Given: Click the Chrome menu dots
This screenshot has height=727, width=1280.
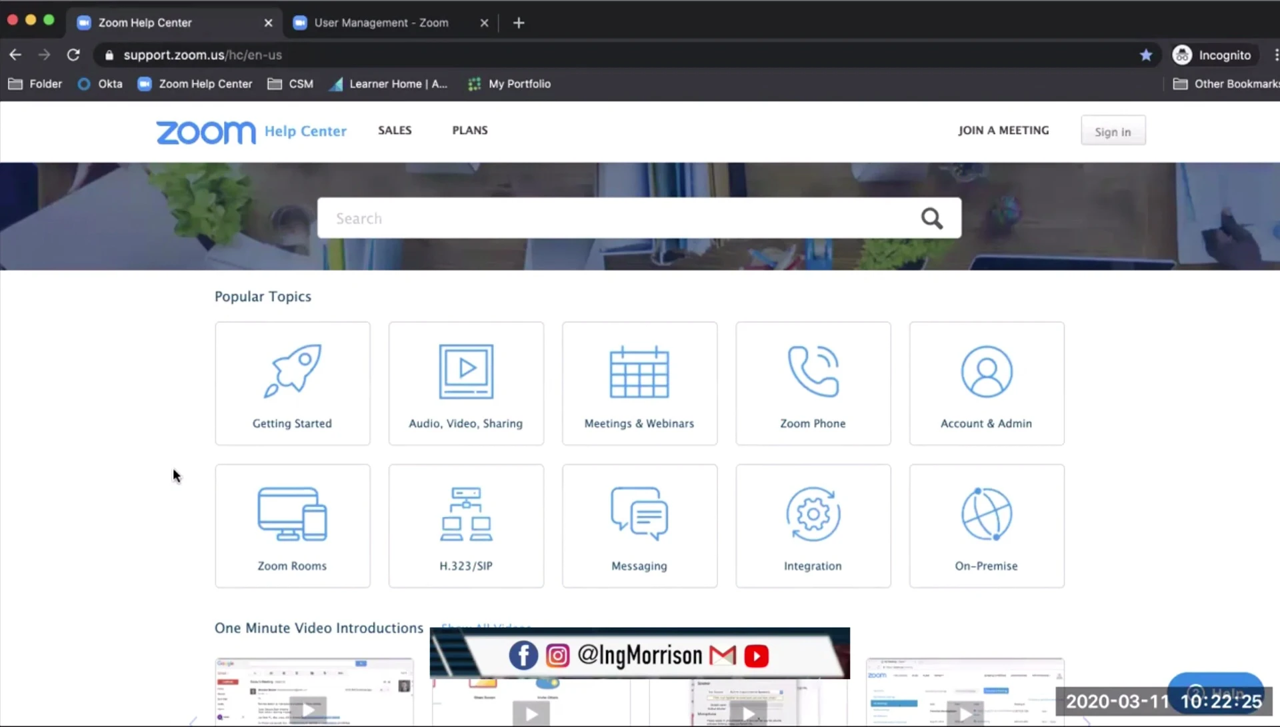Looking at the screenshot, I should coord(1276,55).
